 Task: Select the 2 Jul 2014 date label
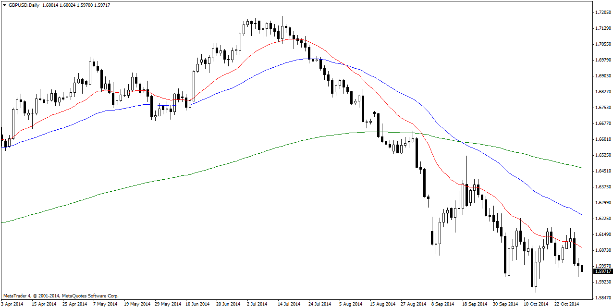pyautogui.click(x=257, y=304)
